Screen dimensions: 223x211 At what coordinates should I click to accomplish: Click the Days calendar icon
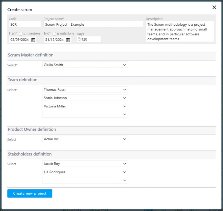point(79,39)
